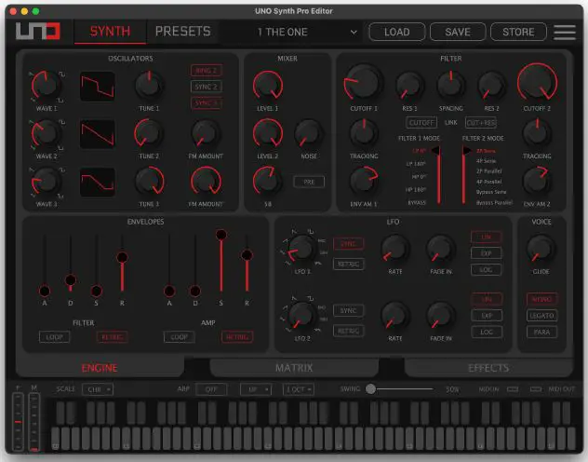588x462 pixels.
Task: Open the ARP direction UP dropdown
Action: click(256, 389)
